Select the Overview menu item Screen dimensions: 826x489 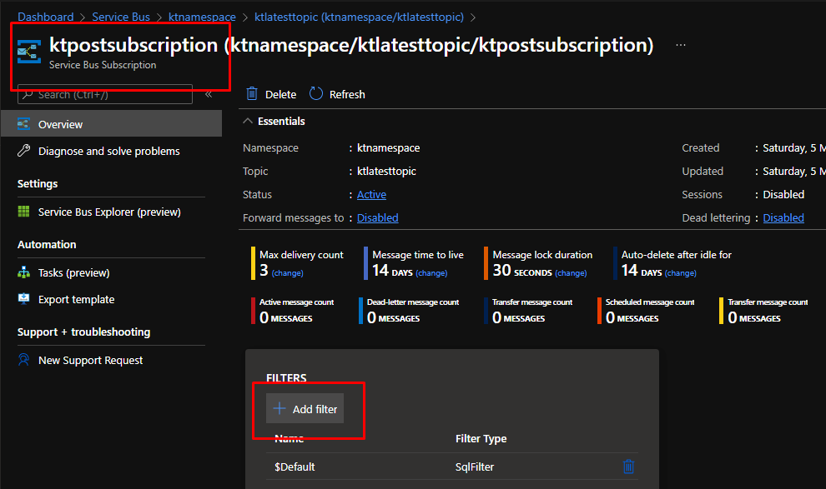60,125
